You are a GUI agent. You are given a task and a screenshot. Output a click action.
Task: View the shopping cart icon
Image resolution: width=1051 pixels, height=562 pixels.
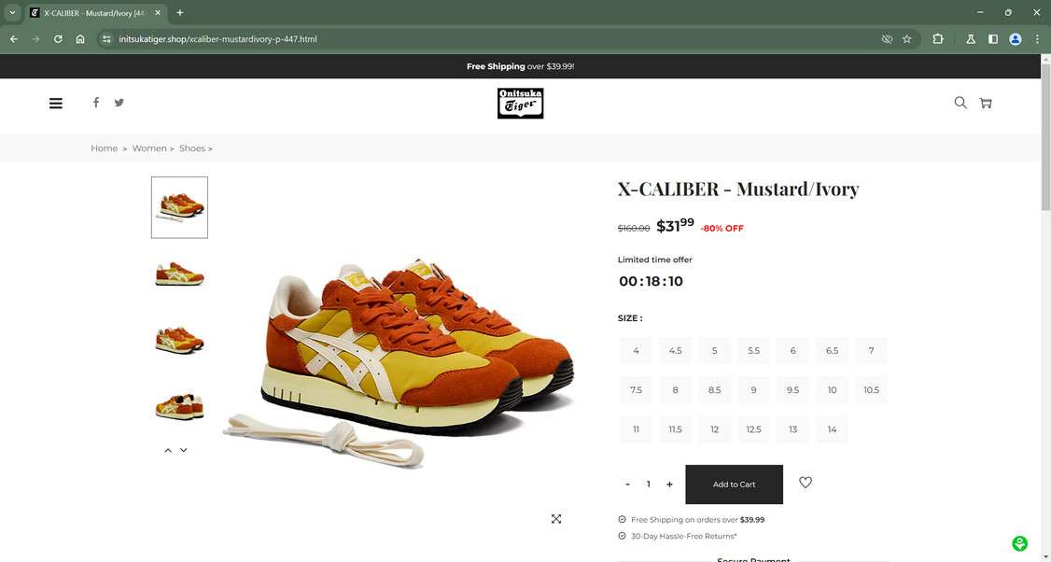(x=986, y=104)
